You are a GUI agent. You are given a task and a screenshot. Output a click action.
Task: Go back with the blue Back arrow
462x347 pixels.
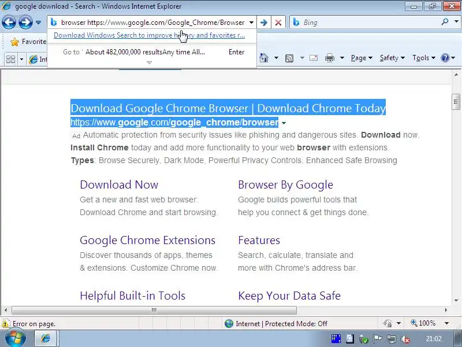(9, 23)
